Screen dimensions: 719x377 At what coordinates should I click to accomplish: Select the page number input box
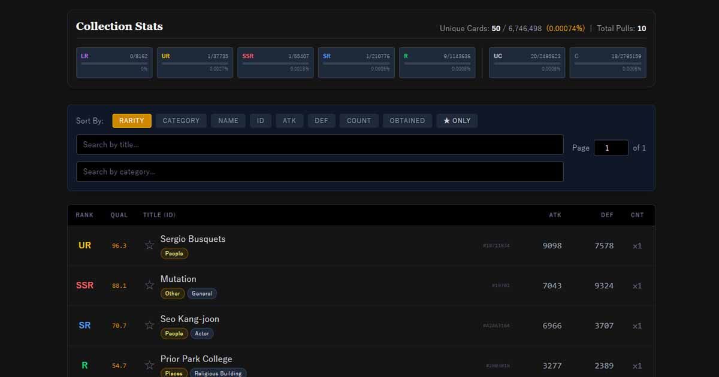[611, 148]
